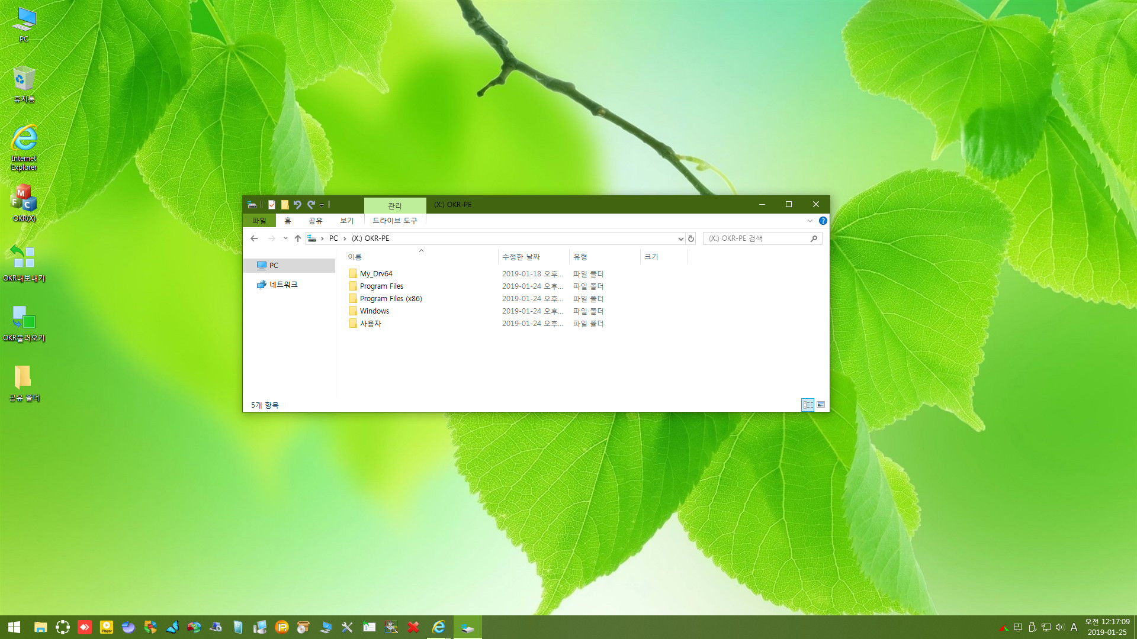
Task: Expand the chevron before PC in address bar
Action: (x=322, y=238)
